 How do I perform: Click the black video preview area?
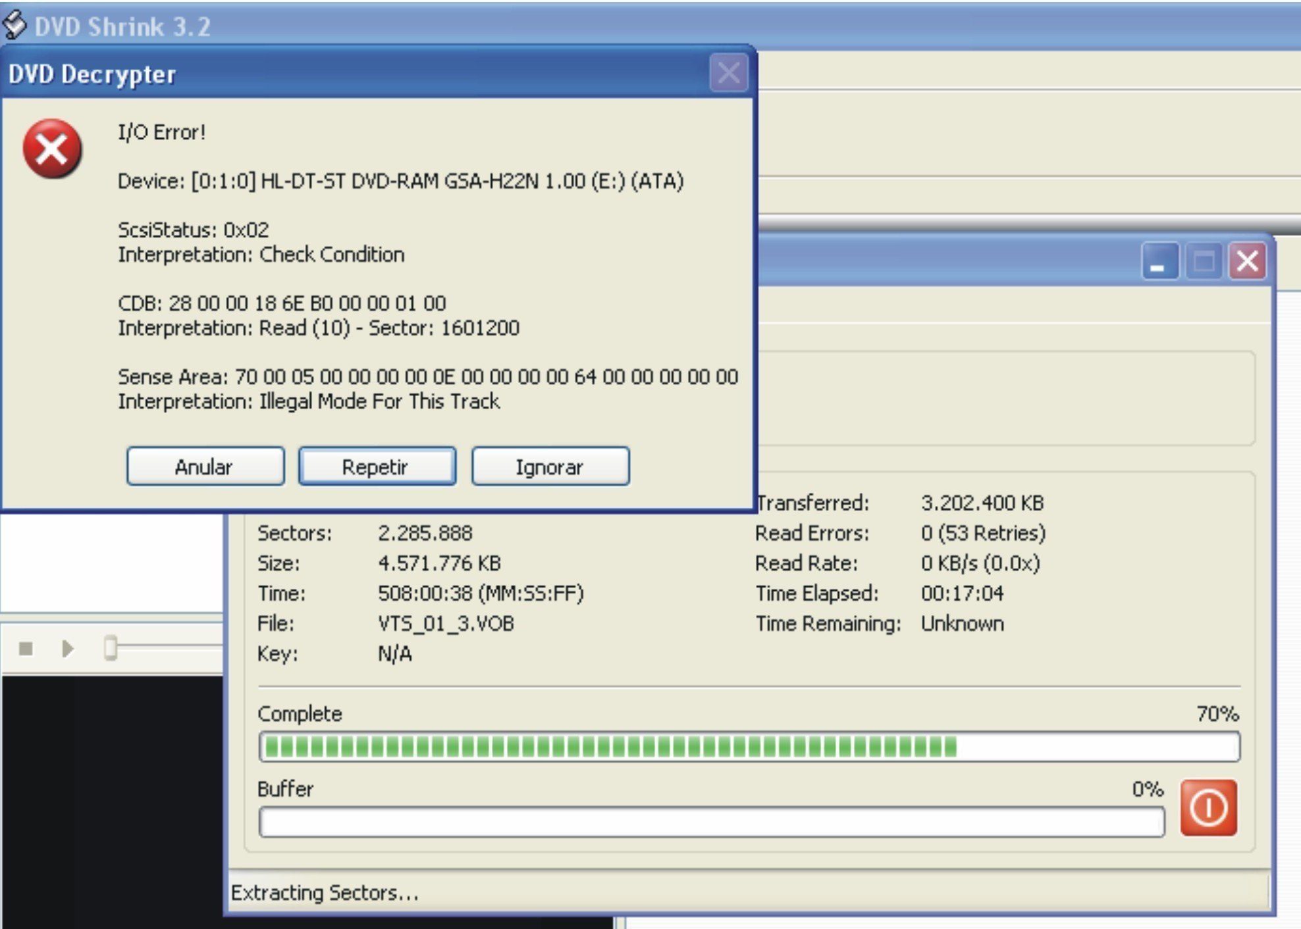[112, 801]
